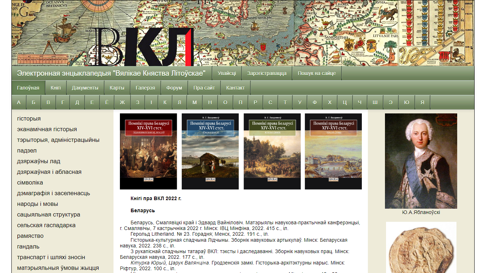This screenshot has height=273, width=486.
Task: Open эканамічная гісторыя category link
Action: (47, 129)
